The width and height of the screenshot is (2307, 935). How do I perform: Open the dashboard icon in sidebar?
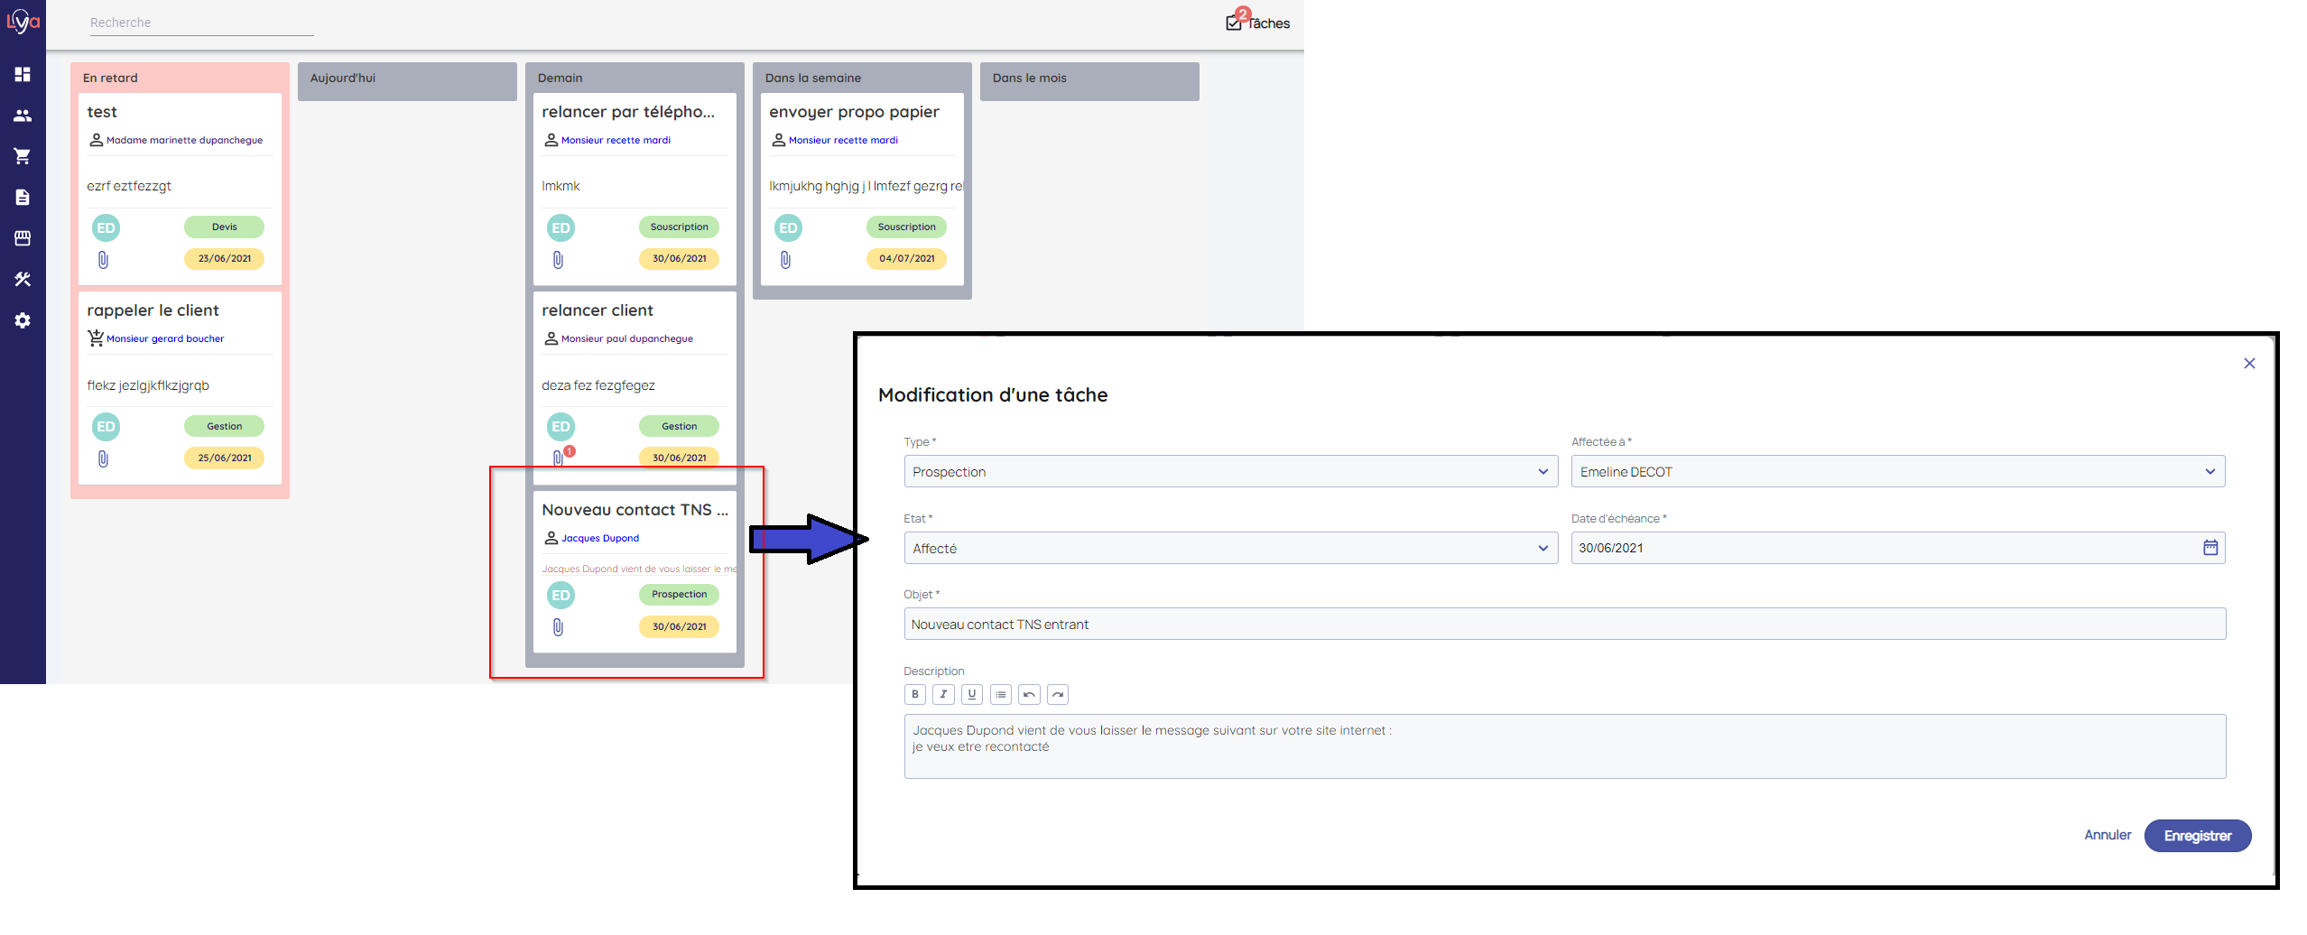pos(23,74)
